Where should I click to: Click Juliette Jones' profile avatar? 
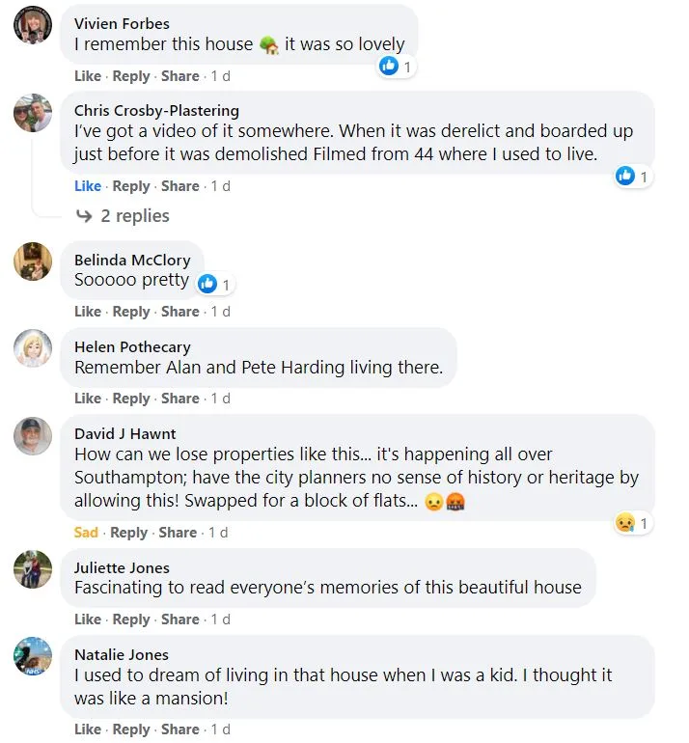[x=33, y=569]
